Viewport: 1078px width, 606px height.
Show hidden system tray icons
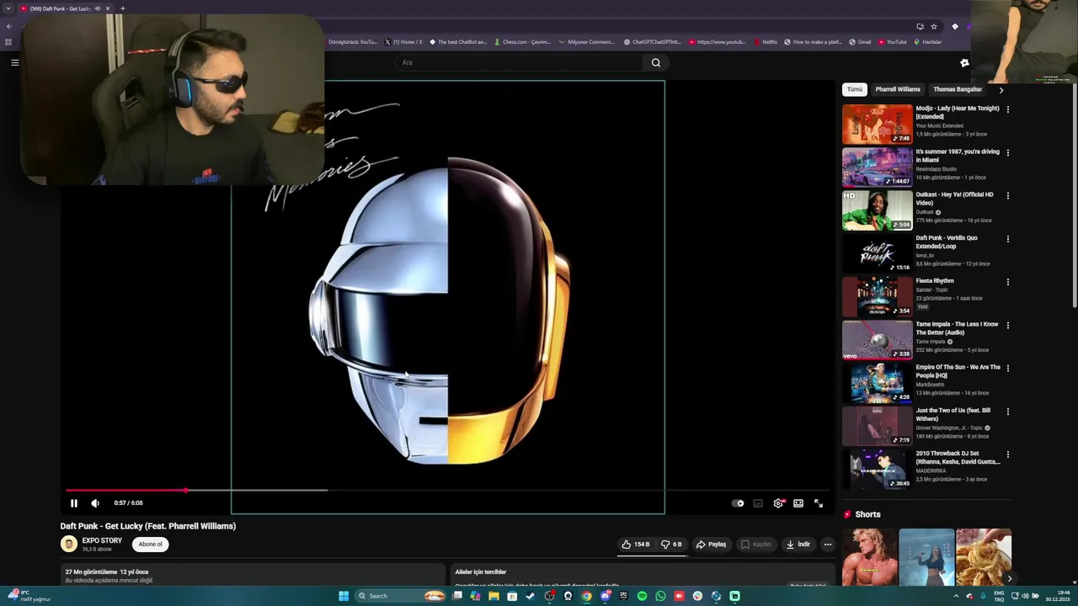[x=956, y=596]
